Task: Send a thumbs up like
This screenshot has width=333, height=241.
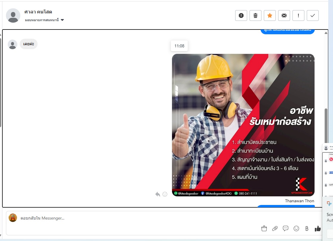Action: [318, 228]
